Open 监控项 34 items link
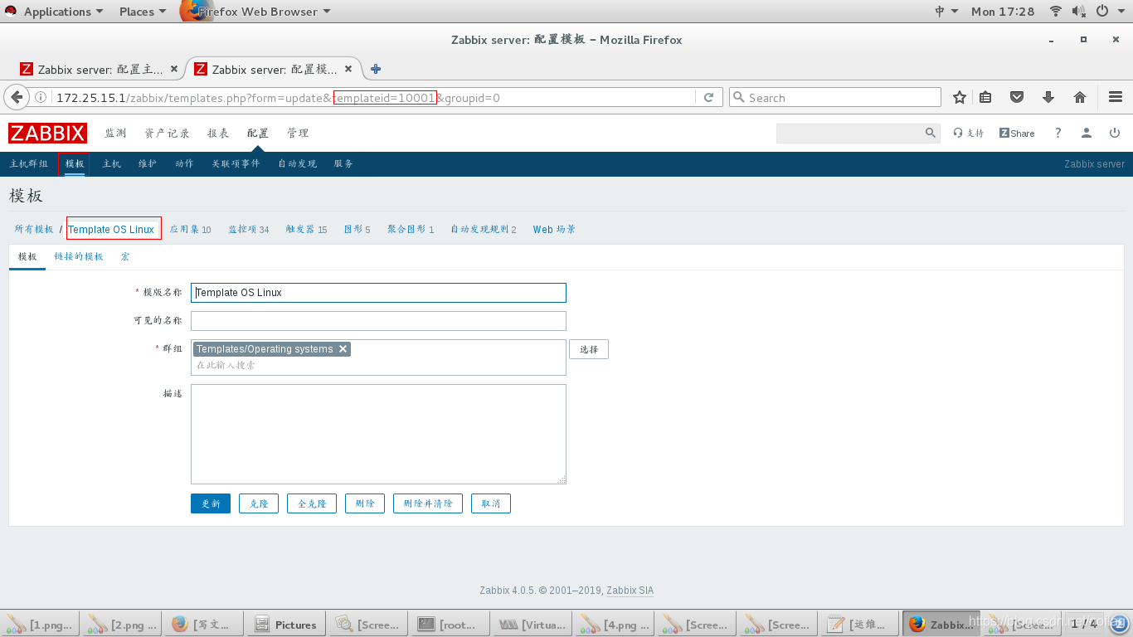Screen dimensions: 1133x637 pos(249,230)
